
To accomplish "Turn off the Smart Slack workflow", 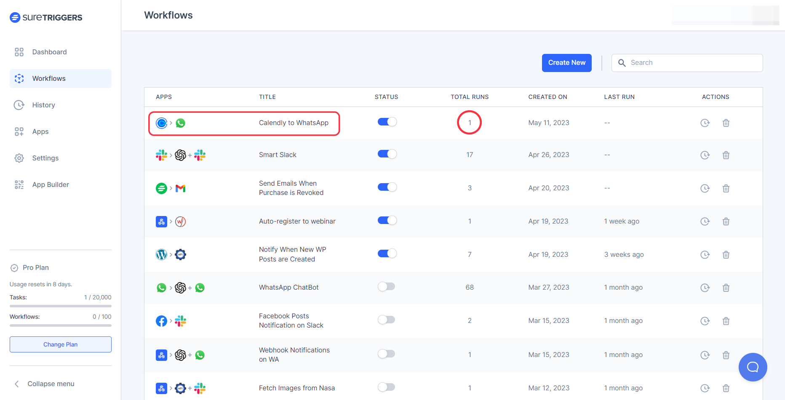I will click(x=387, y=154).
